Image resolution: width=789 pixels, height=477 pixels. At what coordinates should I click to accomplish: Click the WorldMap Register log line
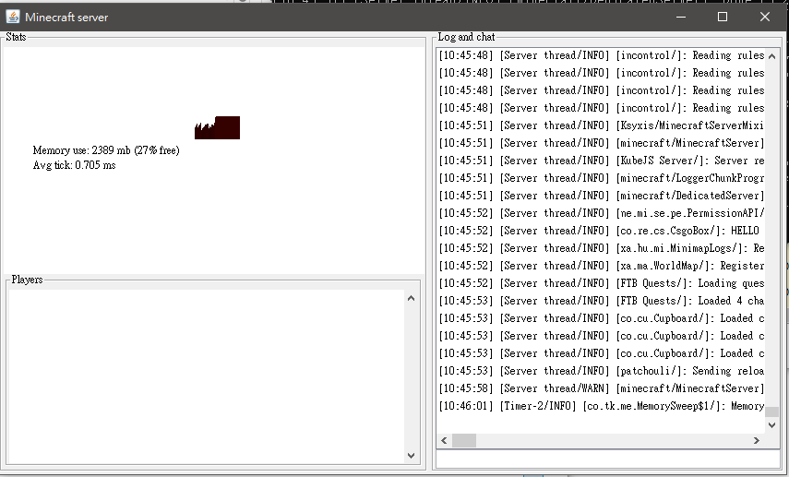[602, 266]
